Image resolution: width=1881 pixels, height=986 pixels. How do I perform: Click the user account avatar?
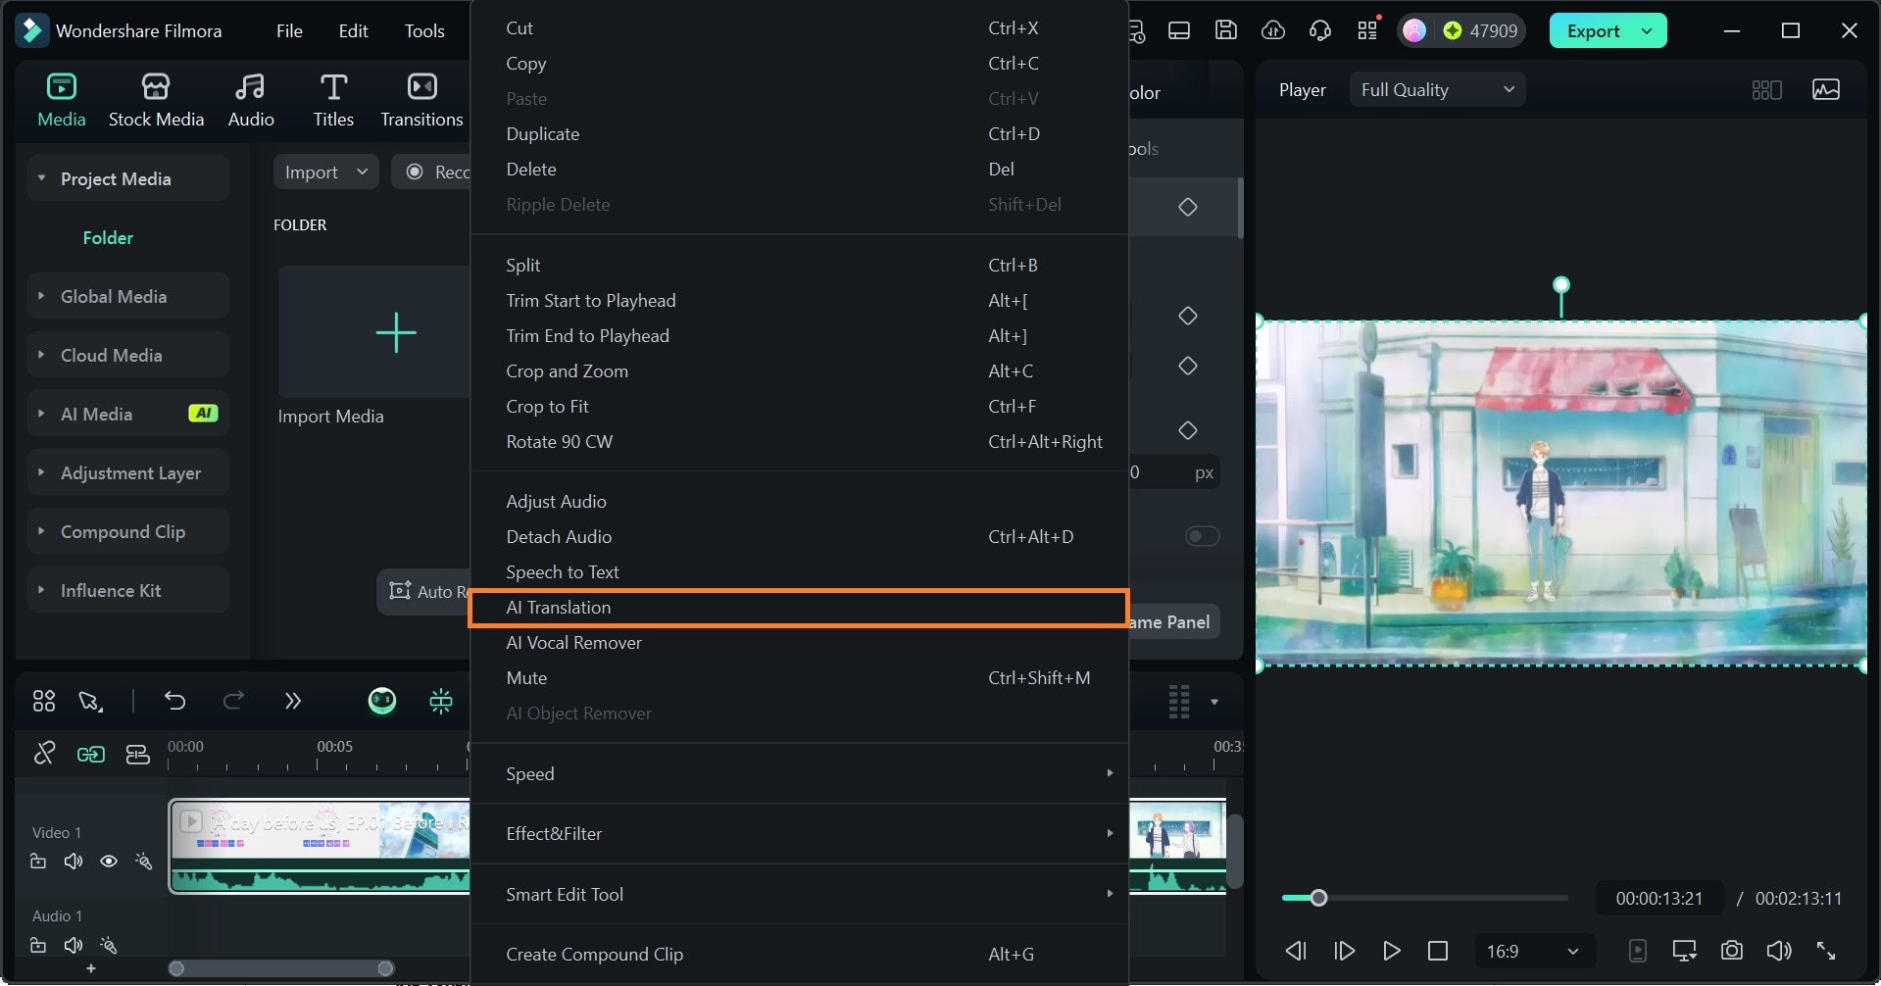1413,30
